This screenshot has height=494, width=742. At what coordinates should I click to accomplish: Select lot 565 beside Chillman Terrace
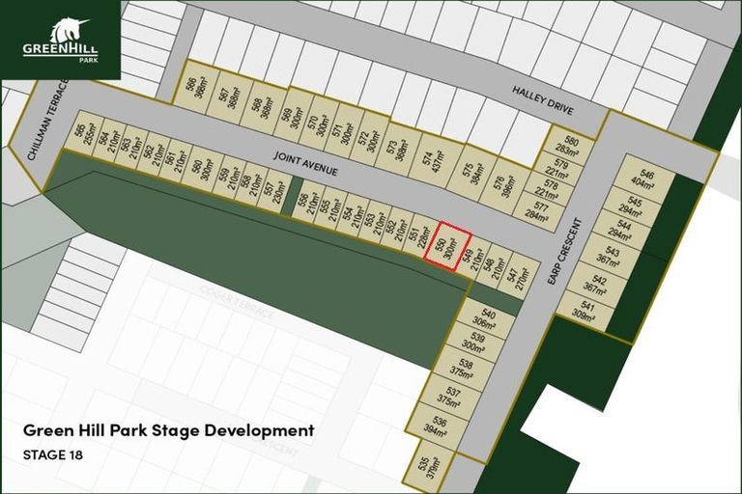pyautogui.click(x=85, y=133)
